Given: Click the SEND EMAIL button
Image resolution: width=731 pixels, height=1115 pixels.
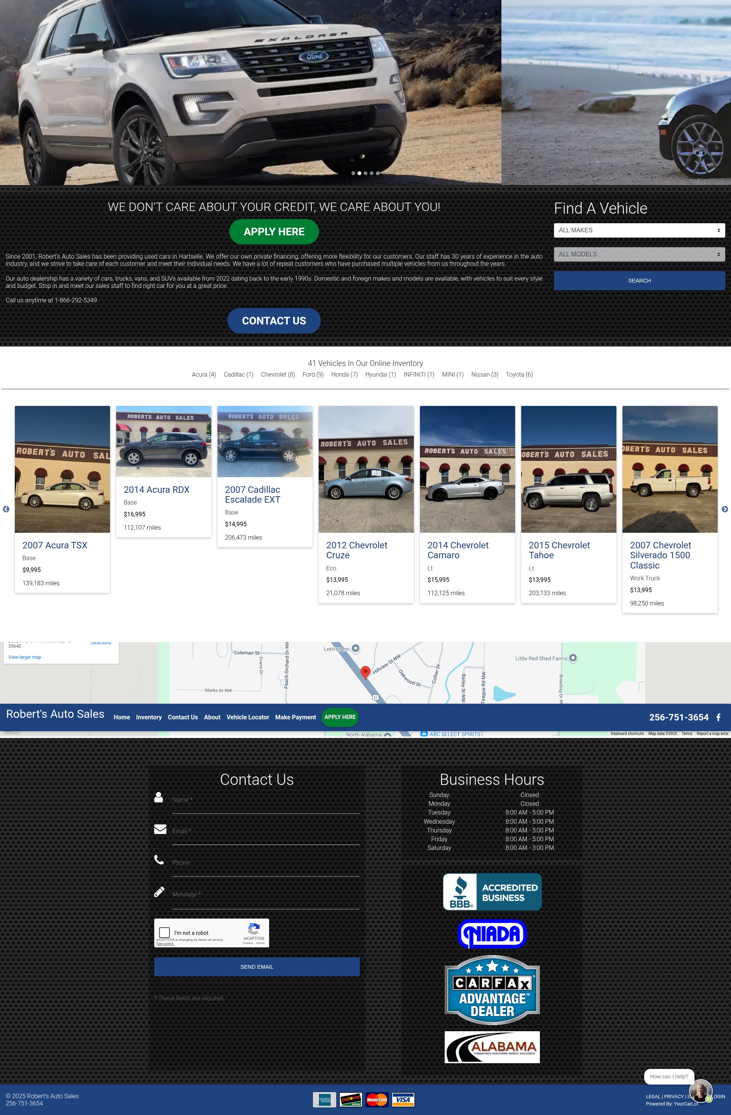Looking at the screenshot, I should pos(257,967).
